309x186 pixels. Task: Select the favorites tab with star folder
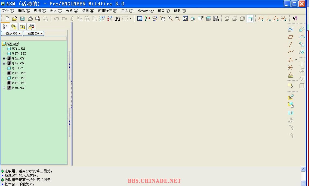click(23, 27)
